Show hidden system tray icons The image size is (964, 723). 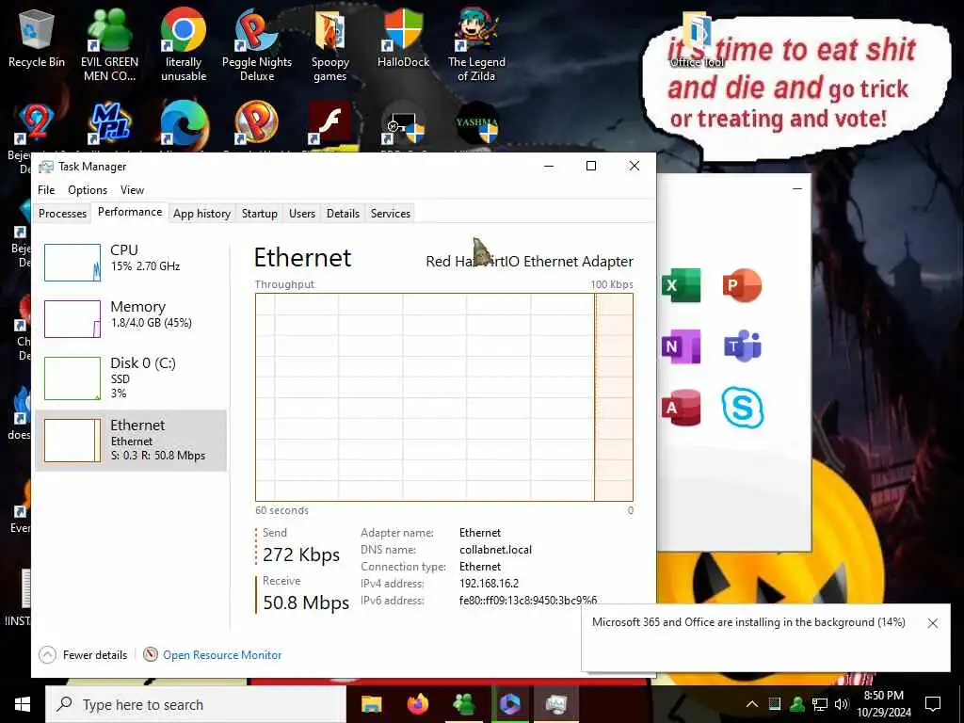(x=752, y=704)
